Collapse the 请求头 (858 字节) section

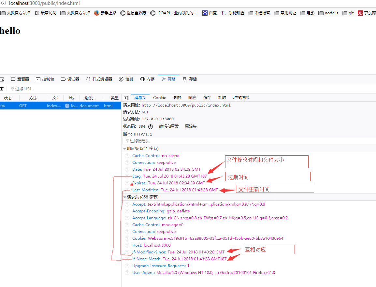click(124, 197)
